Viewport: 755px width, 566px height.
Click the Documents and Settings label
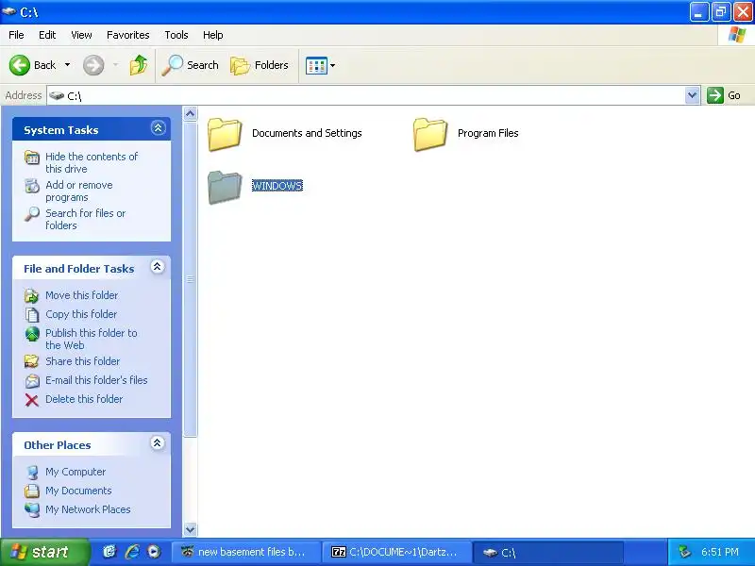[307, 133]
